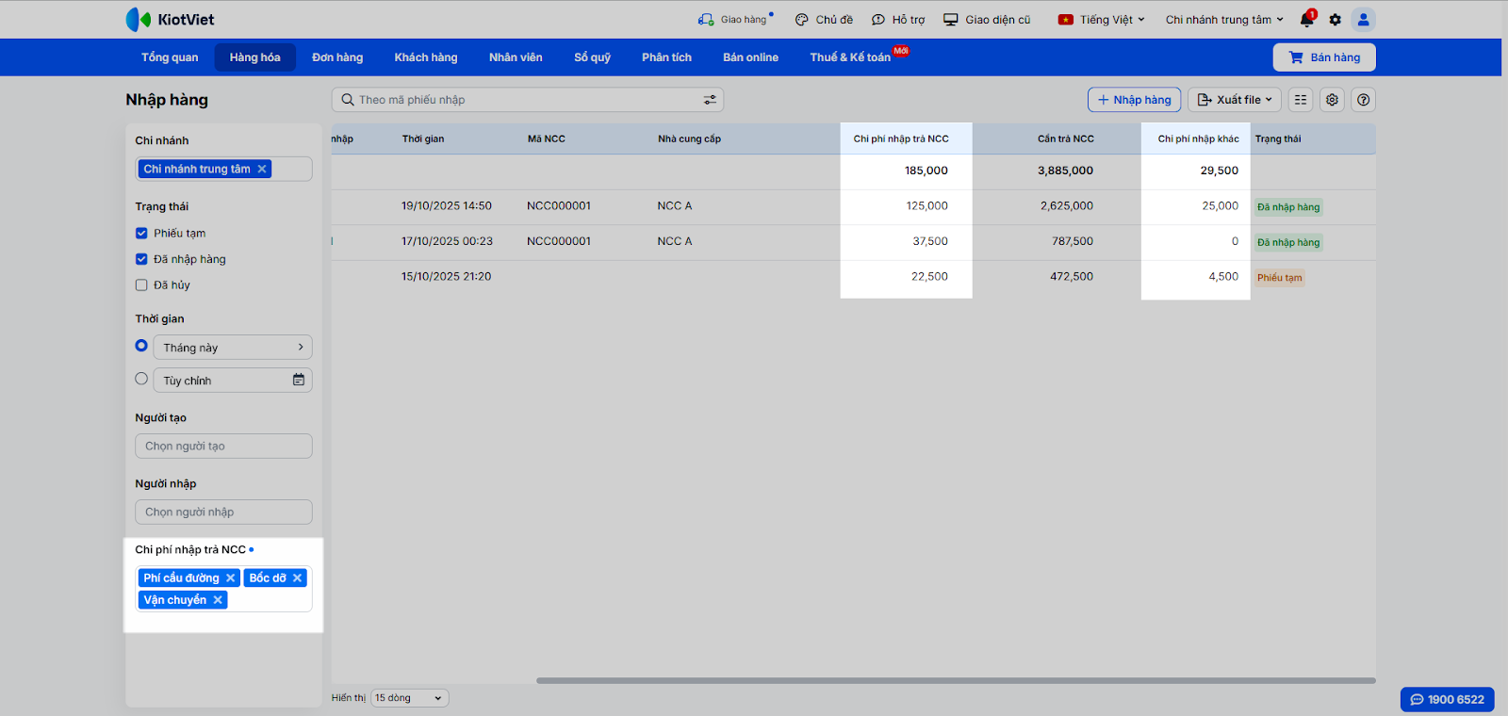Open the user account avatar icon
Image resolution: width=1508 pixels, height=716 pixels.
click(x=1363, y=20)
